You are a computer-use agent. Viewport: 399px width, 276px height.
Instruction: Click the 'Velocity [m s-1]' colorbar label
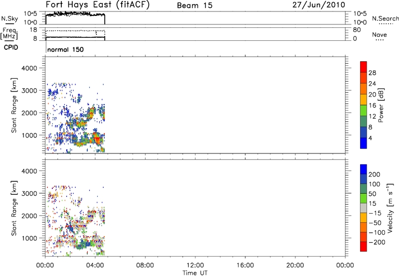click(390, 208)
